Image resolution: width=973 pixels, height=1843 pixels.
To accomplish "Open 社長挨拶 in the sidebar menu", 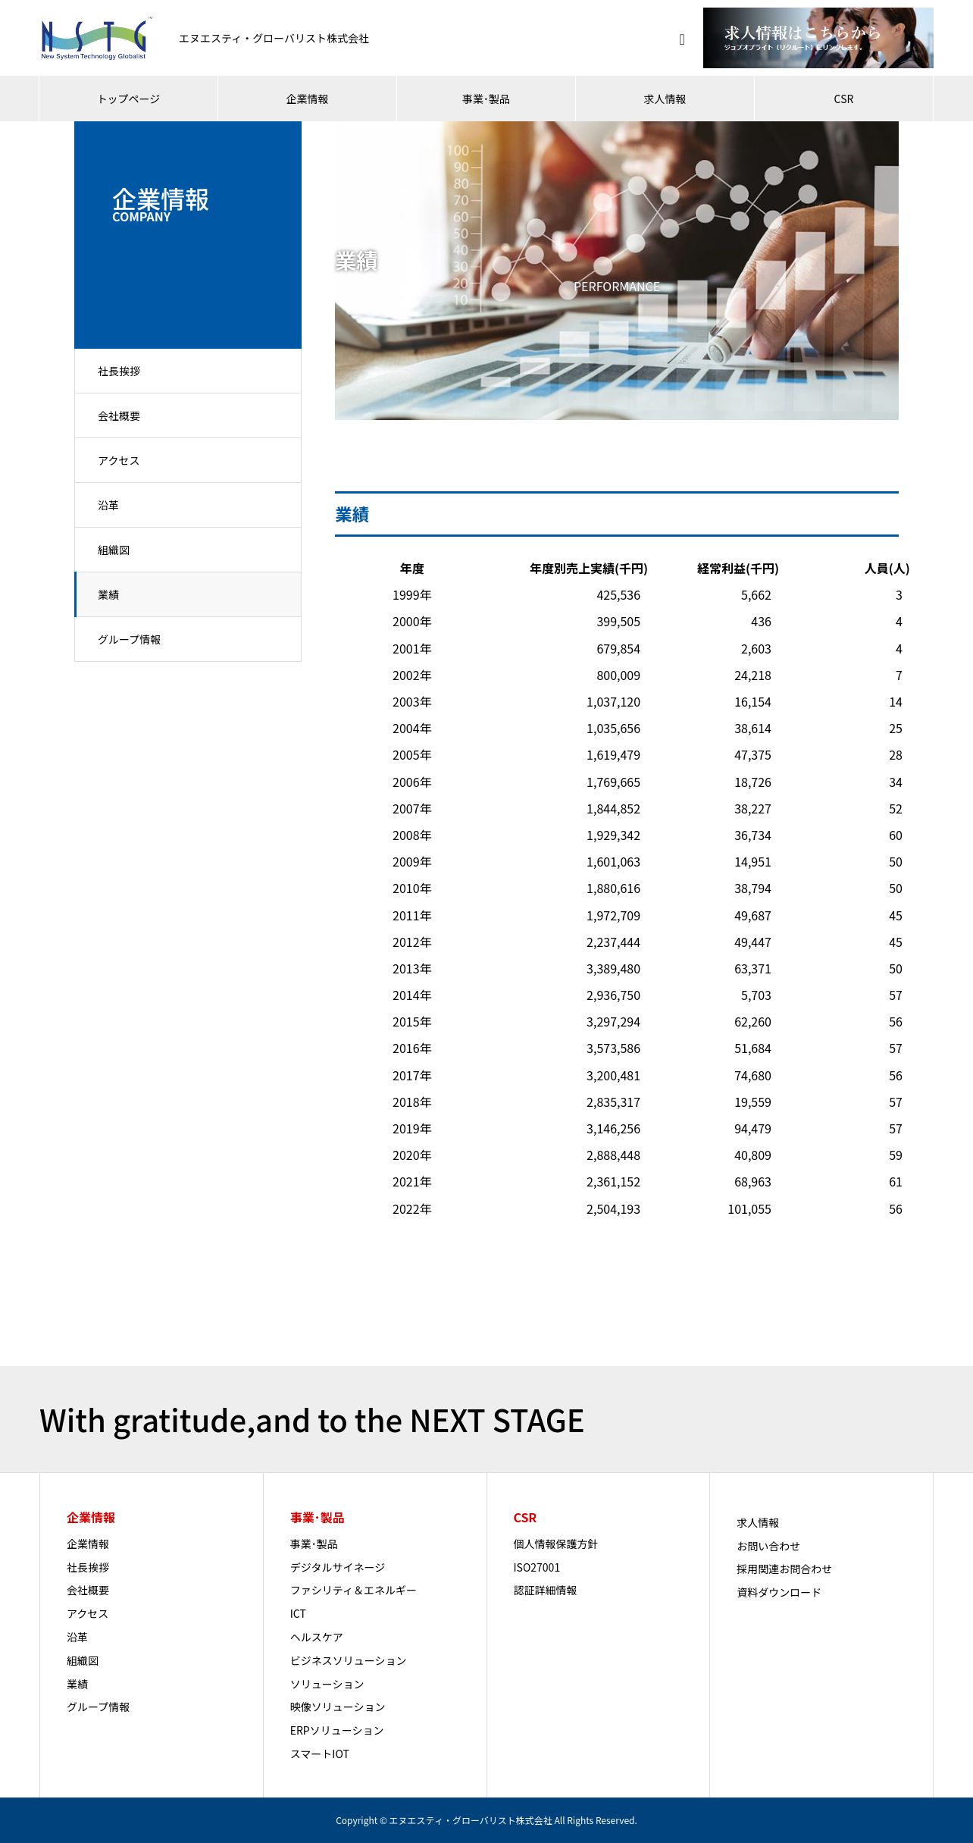I will click(x=188, y=371).
